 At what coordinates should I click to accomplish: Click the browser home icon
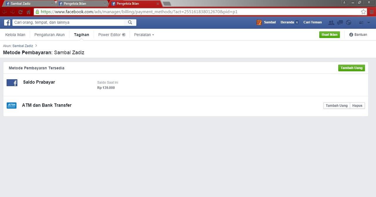(x=28, y=12)
